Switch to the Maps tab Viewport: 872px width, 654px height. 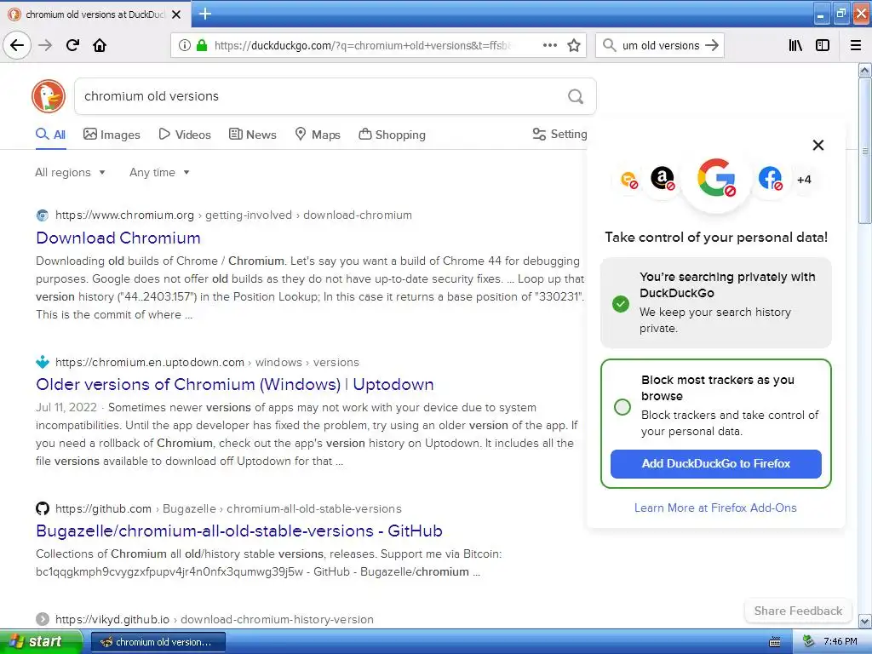(x=318, y=135)
